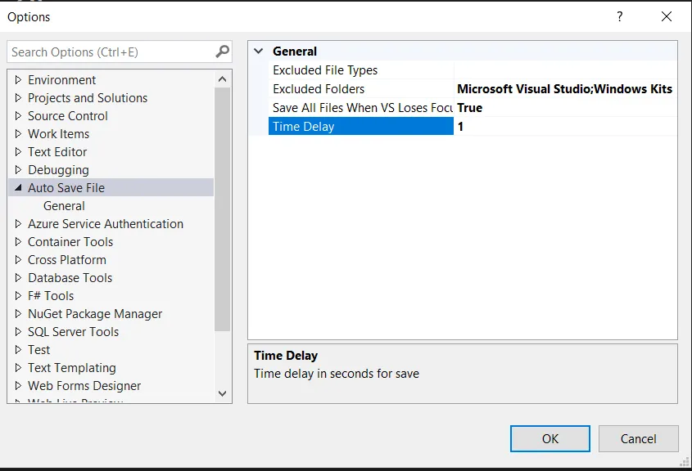Viewport: 692px width, 471px height.
Task: Click the dialog resize grip corner
Action: pyautogui.click(x=684, y=461)
